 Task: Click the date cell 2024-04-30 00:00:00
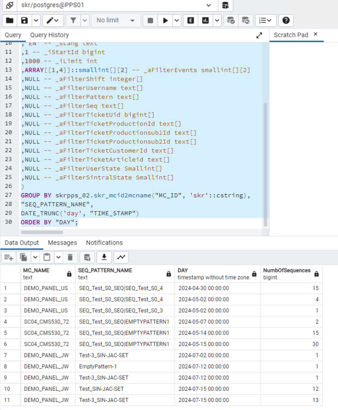click(217, 288)
